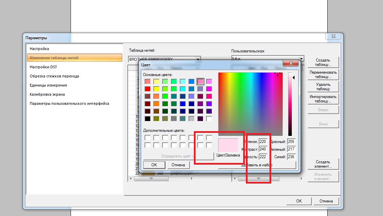Select the first empty custom color slot
This screenshot has height=216, width=383.
[147, 138]
